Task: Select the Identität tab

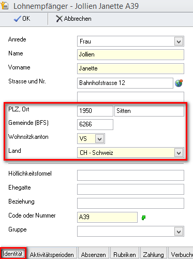Action: coord(12,254)
